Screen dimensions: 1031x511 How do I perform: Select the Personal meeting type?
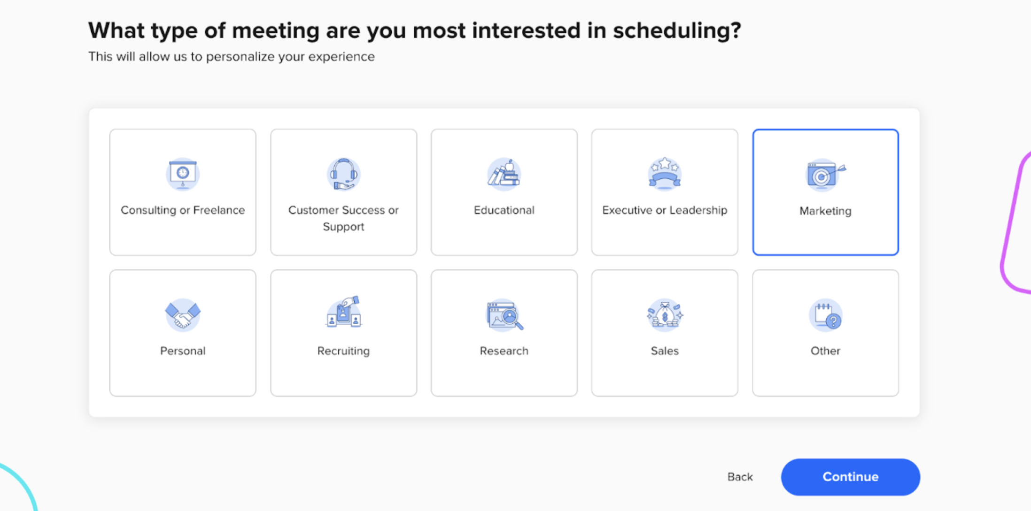tap(183, 333)
